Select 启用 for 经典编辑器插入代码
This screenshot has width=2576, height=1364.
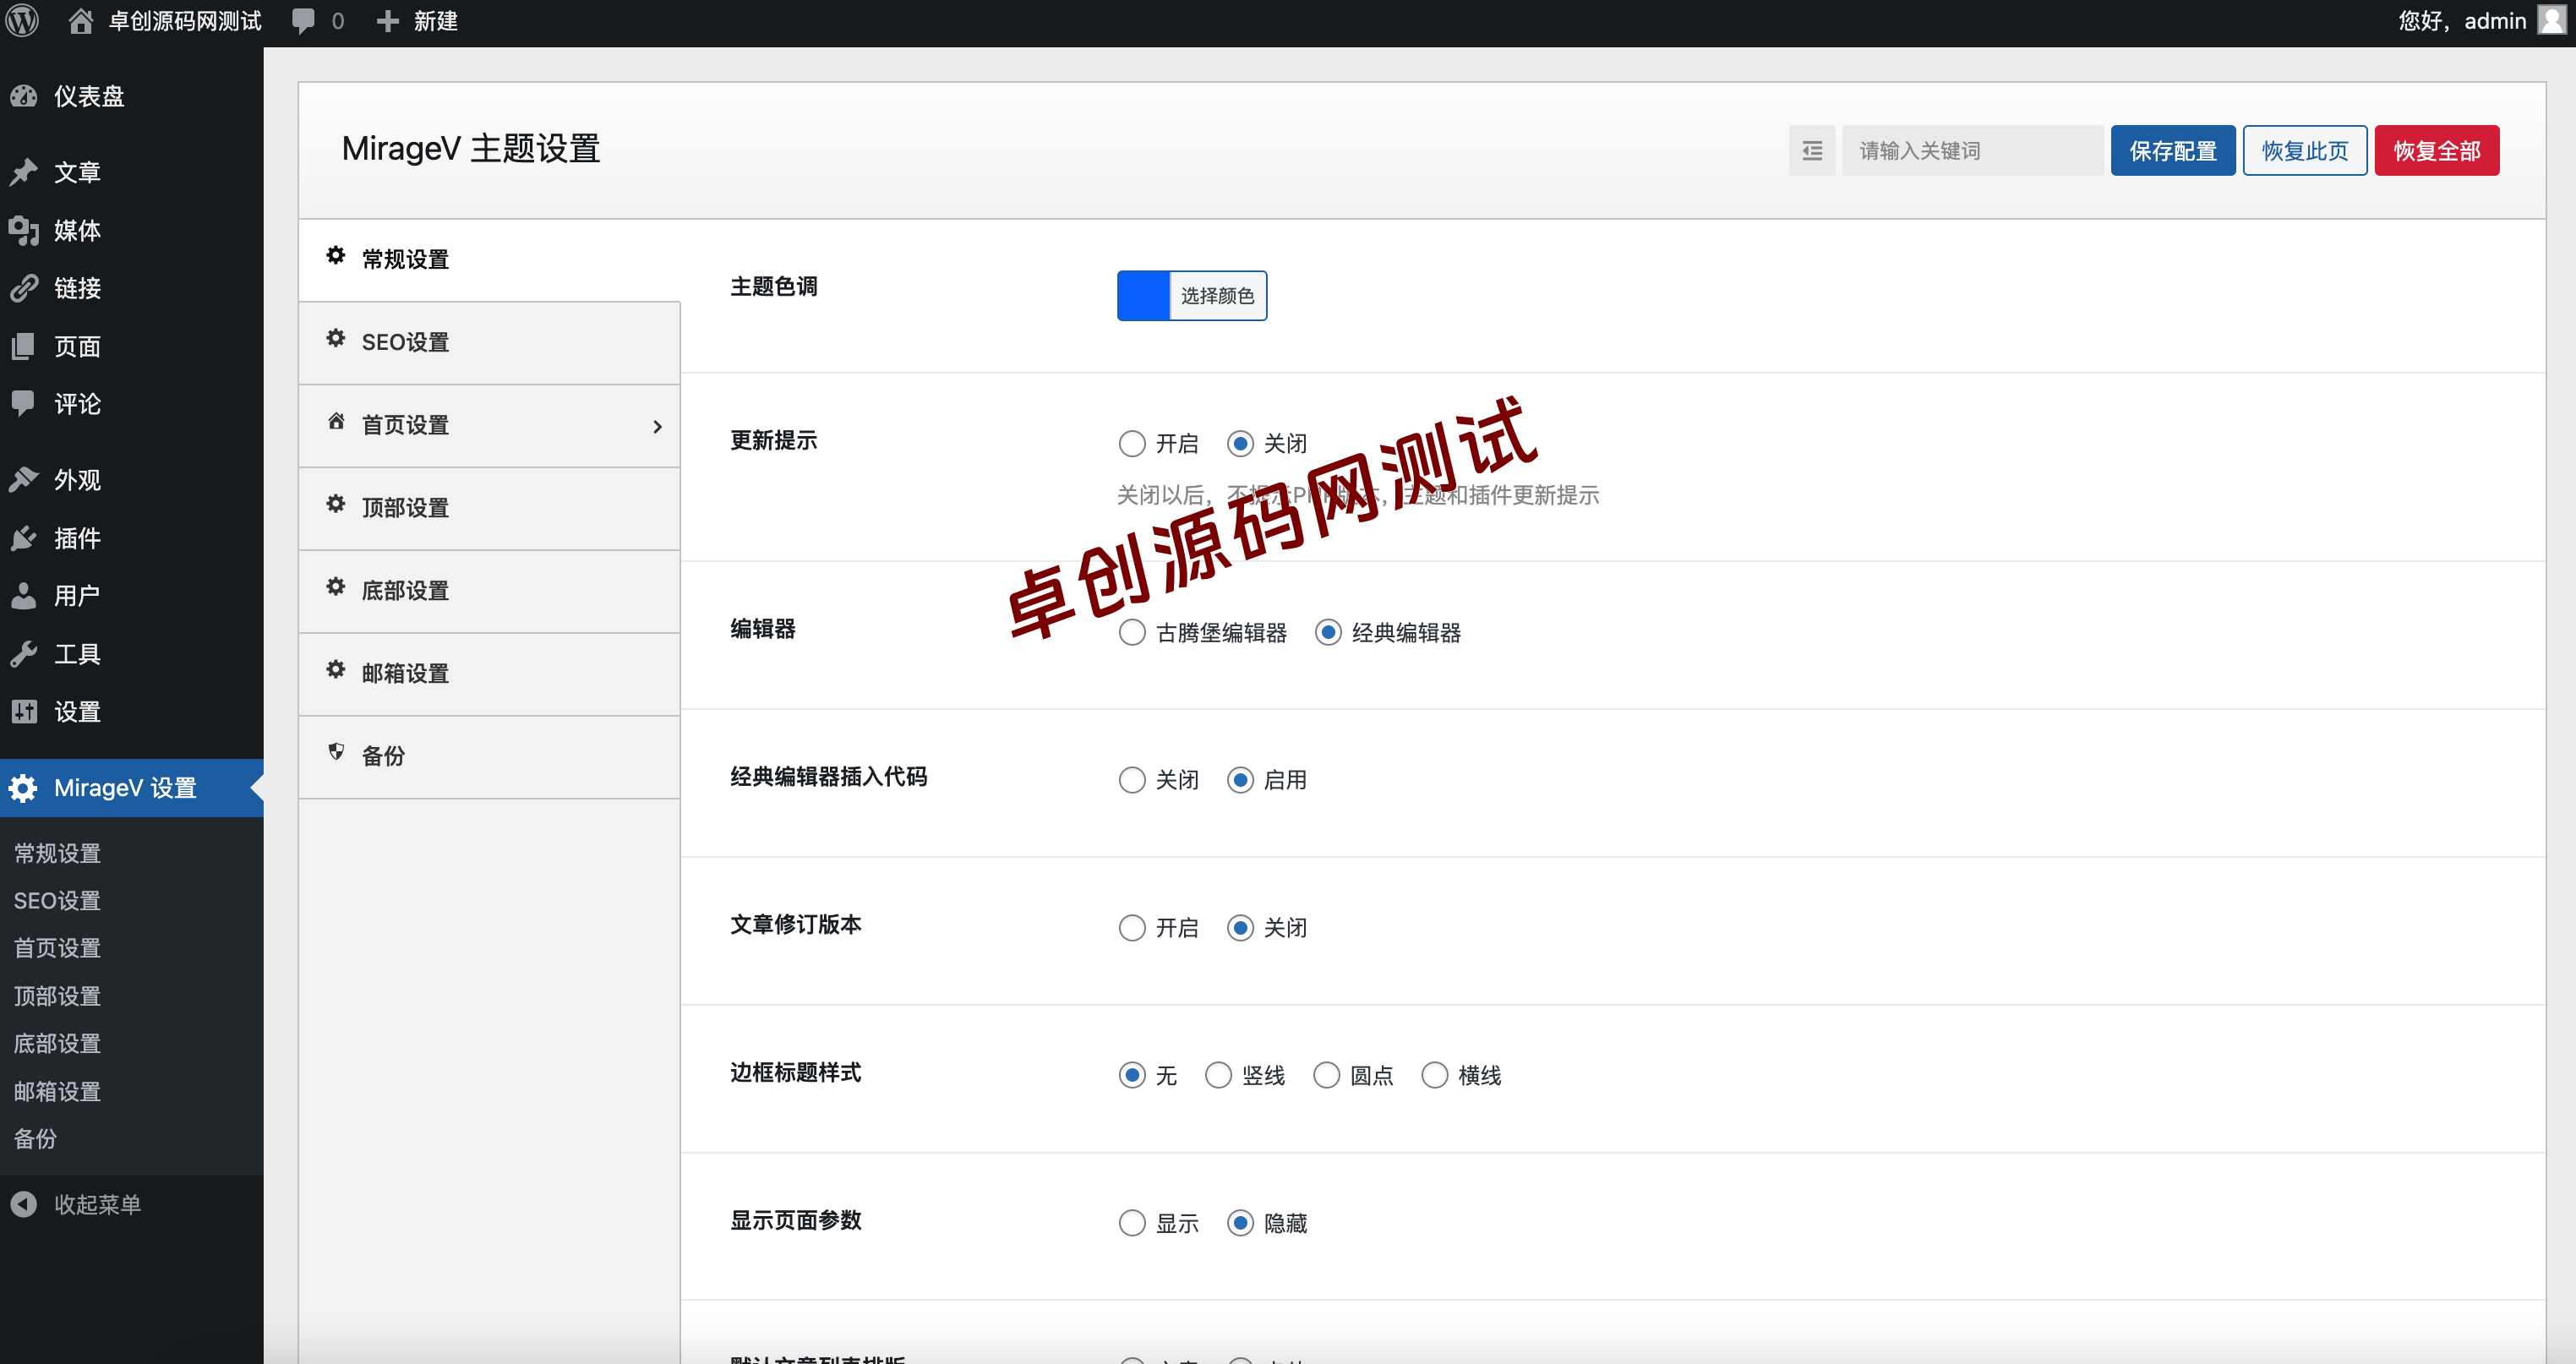pos(1240,780)
